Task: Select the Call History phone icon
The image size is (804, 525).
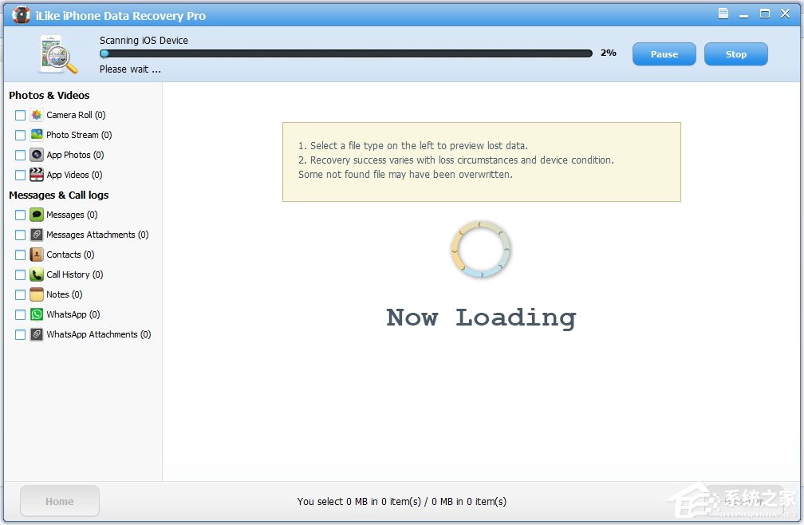Action: coord(35,274)
